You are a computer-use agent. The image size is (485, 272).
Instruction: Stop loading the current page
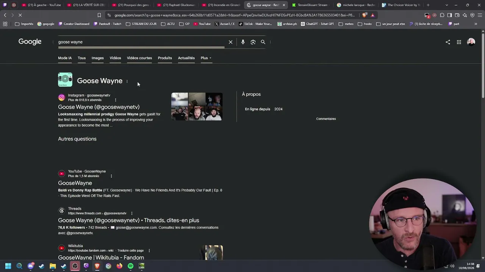tap(20, 15)
